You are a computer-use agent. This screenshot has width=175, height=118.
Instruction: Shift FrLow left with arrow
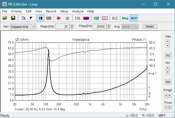tap(166, 107)
